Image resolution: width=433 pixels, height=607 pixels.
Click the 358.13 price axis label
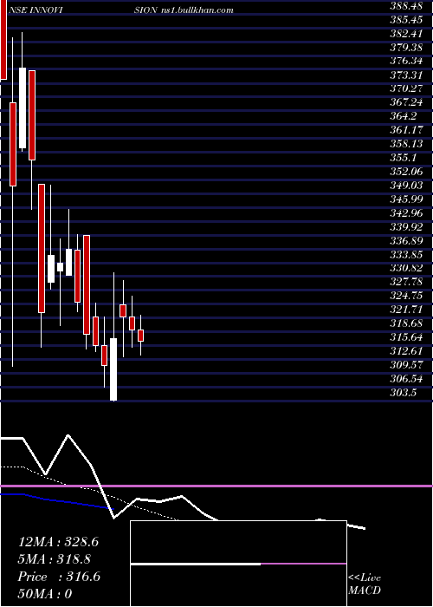coord(406,144)
